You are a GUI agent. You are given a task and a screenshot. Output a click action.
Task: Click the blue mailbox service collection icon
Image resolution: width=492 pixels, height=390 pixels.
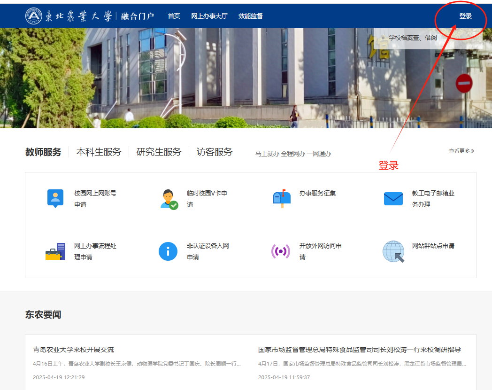point(282,198)
